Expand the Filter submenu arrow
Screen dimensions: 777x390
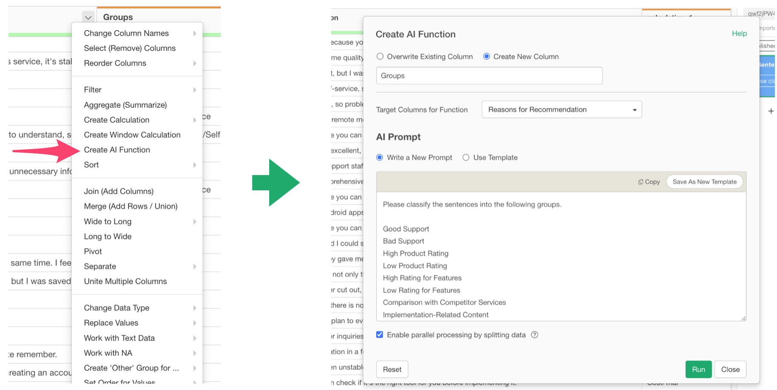click(x=195, y=90)
